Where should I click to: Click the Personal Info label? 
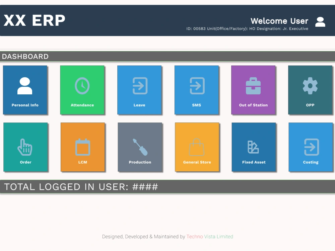click(x=25, y=105)
